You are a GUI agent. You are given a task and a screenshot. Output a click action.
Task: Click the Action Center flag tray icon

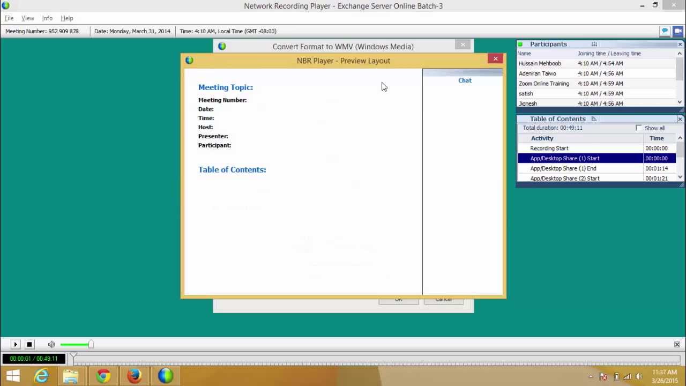[603, 376]
